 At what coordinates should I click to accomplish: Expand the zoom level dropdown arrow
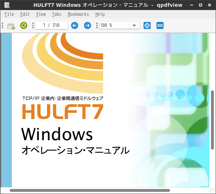[x=134, y=25]
